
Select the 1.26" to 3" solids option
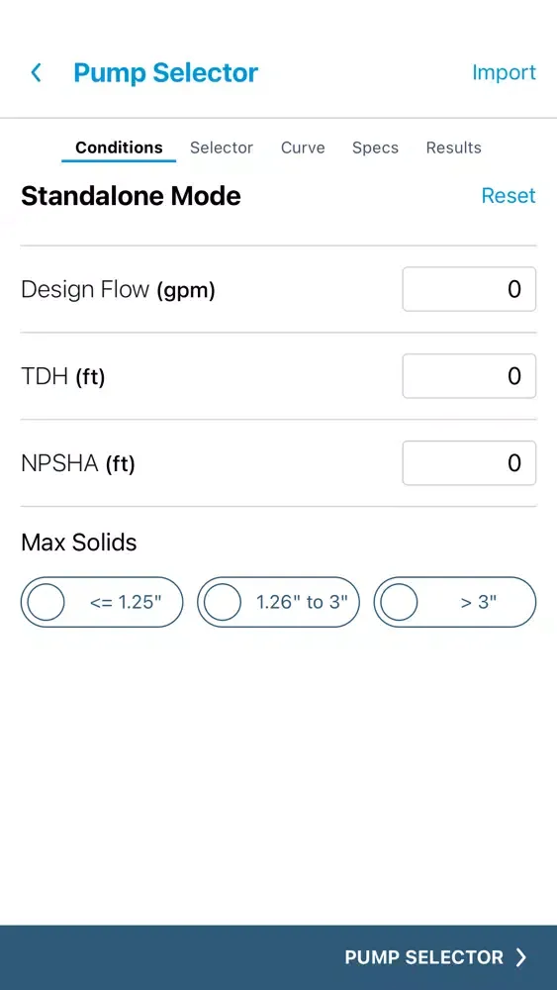(278, 602)
